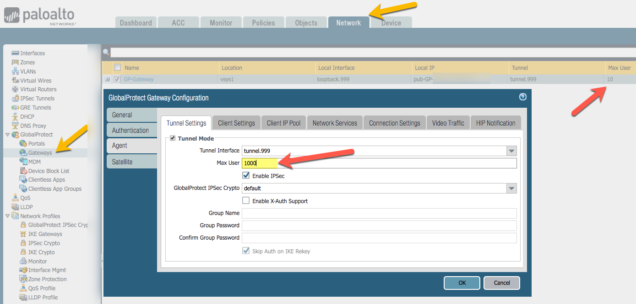This screenshot has height=304, width=636.
Task: Click the VLANs icon in sidebar
Action: (x=15, y=71)
